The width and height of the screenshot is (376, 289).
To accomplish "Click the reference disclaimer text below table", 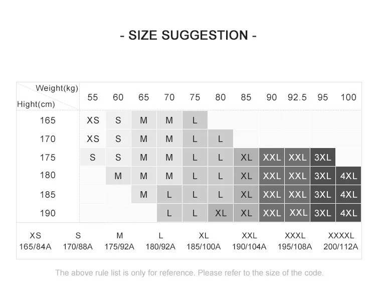I will pos(190,273).
